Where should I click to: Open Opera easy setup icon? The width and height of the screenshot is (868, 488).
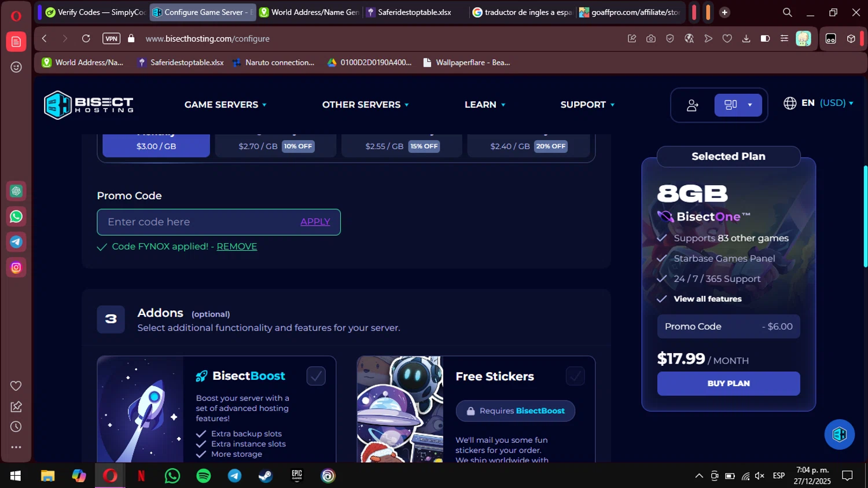tap(784, 39)
